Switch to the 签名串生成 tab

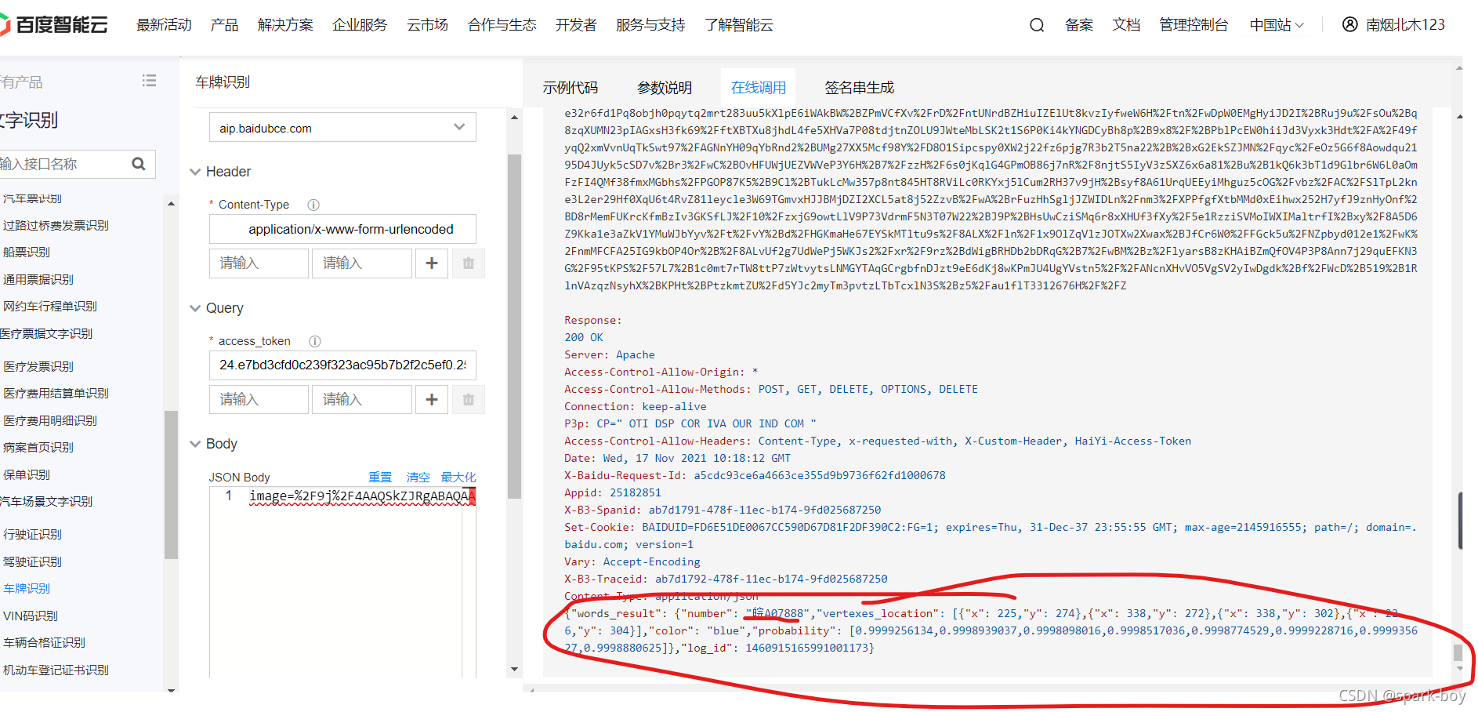(x=859, y=88)
